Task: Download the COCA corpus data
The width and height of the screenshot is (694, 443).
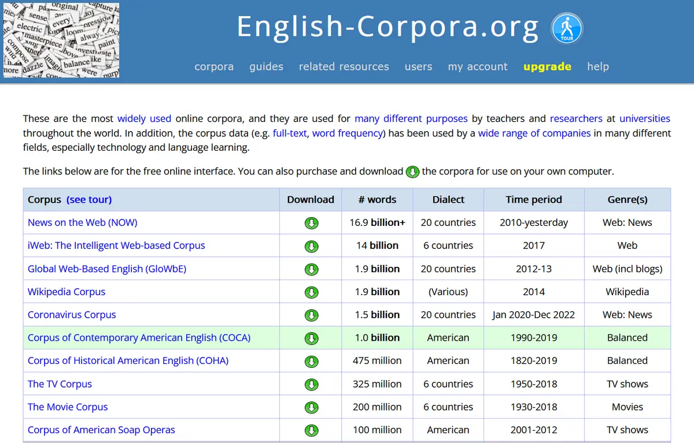Action: pos(311,338)
